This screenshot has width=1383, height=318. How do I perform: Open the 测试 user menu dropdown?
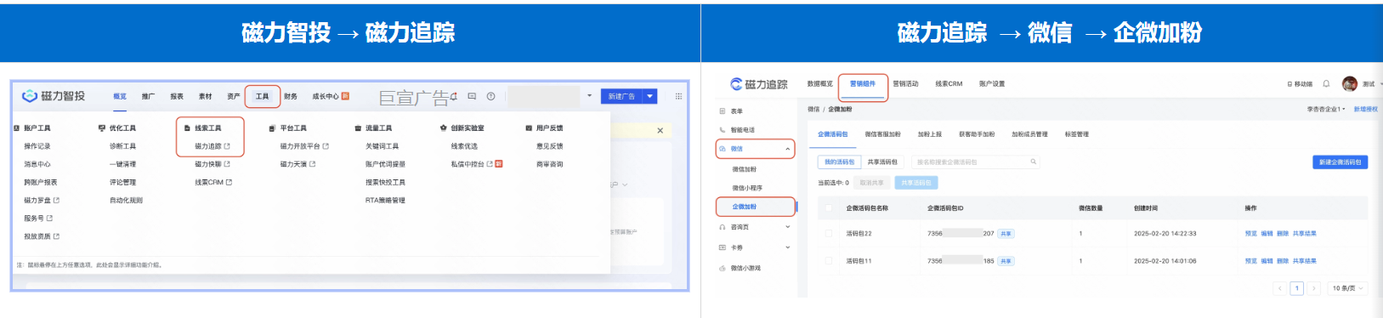[x=1380, y=84]
